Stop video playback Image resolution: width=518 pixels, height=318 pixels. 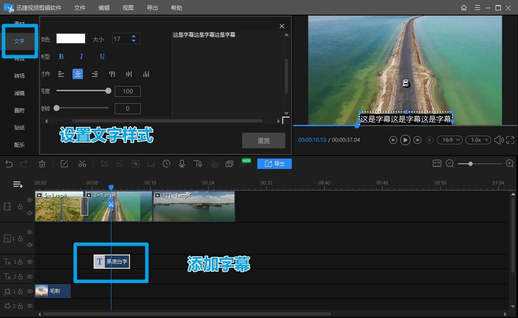[x=430, y=140]
